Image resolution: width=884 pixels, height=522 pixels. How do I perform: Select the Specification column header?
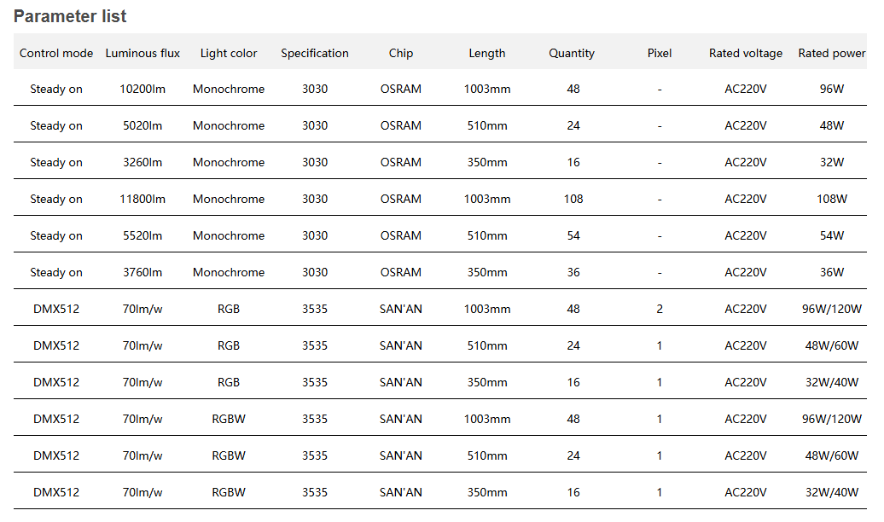pos(315,53)
